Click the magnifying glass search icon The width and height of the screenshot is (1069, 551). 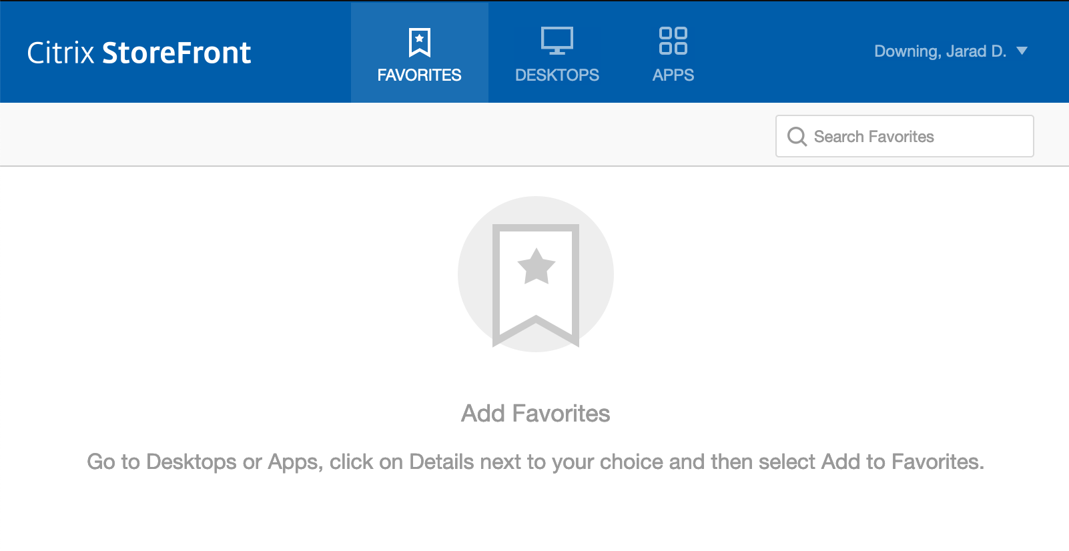tap(797, 137)
